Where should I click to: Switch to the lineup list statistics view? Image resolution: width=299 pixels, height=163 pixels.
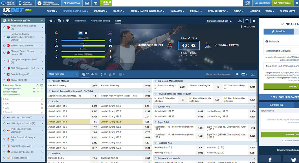click(x=86, y=33)
